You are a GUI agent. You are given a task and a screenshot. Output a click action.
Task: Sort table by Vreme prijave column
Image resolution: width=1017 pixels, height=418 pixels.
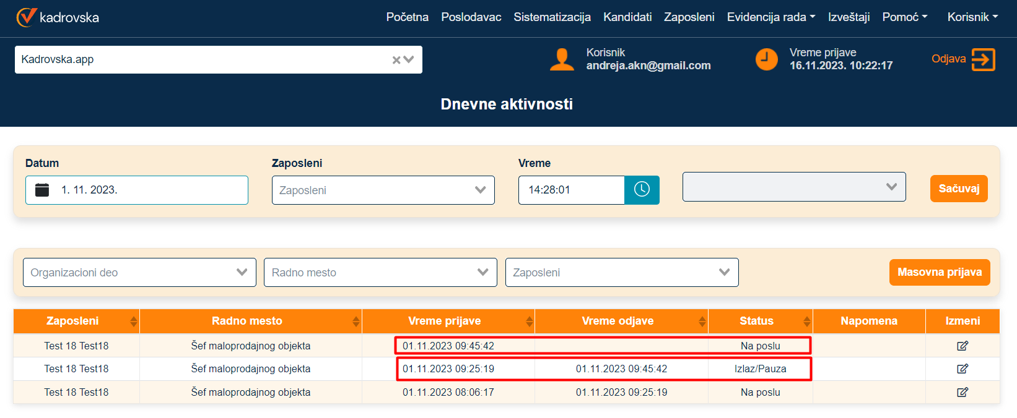[x=529, y=322]
